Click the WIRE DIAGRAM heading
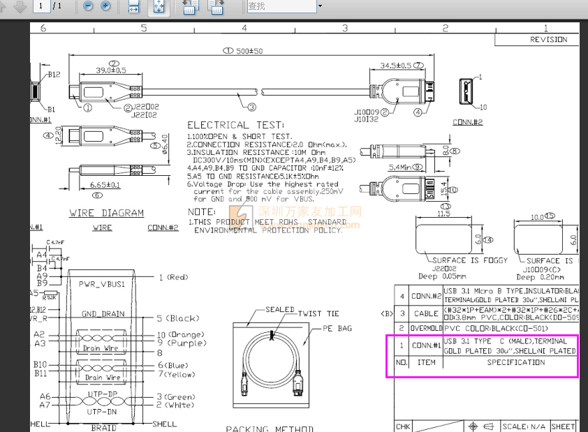588x432 pixels. [x=106, y=213]
